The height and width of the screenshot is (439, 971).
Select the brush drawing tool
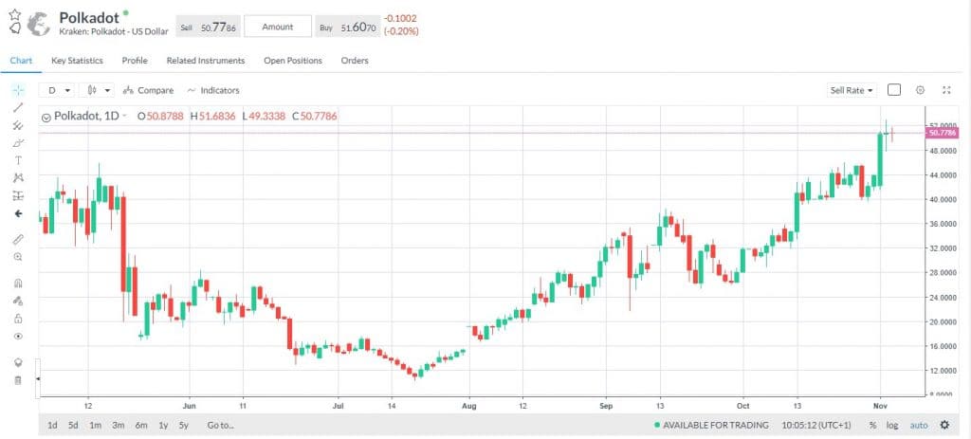[18, 143]
